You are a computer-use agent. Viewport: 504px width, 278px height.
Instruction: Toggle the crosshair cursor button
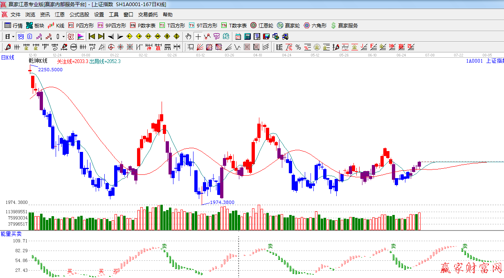(198, 36)
